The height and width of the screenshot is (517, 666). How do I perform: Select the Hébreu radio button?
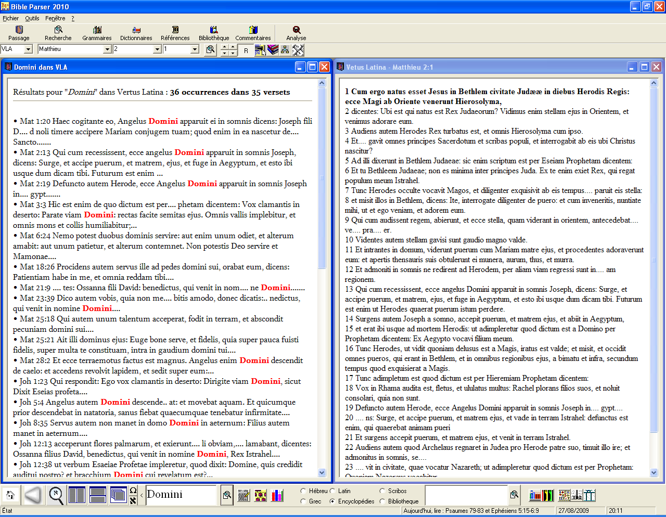click(x=303, y=490)
